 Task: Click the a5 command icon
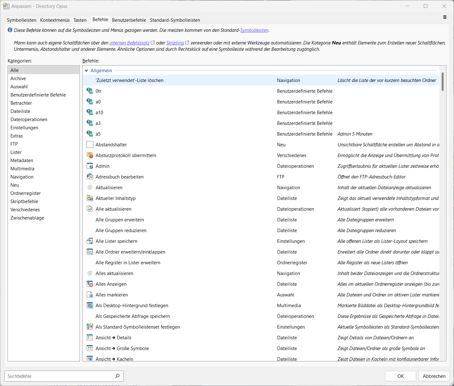click(x=90, y=134)
